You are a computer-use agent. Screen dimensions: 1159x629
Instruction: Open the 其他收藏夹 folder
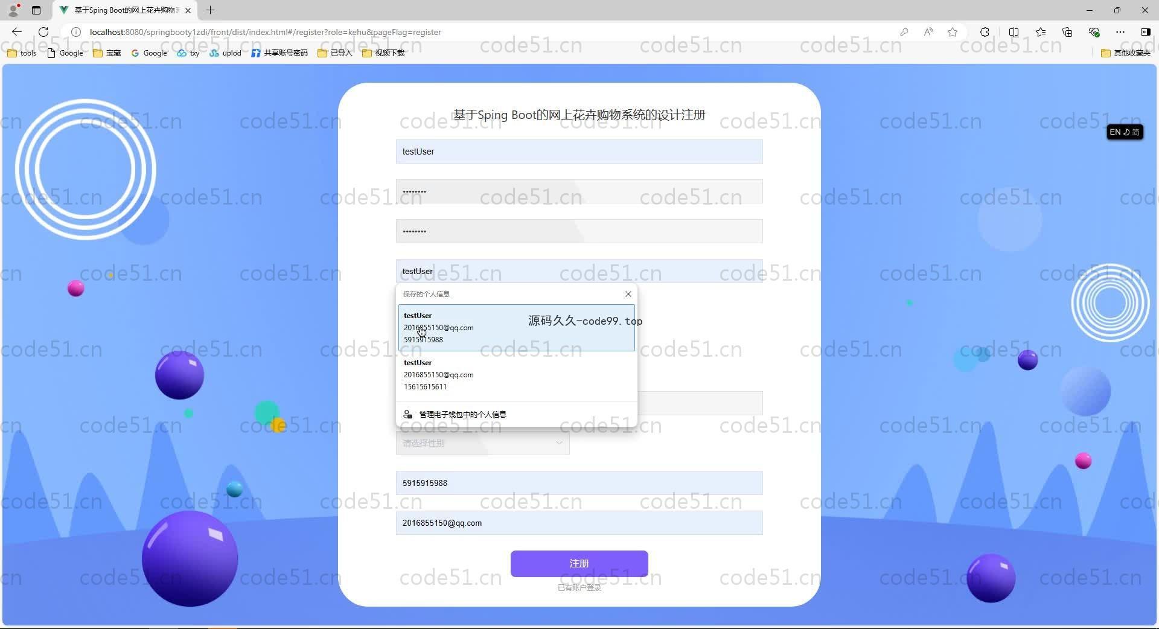click(1126, 53)
